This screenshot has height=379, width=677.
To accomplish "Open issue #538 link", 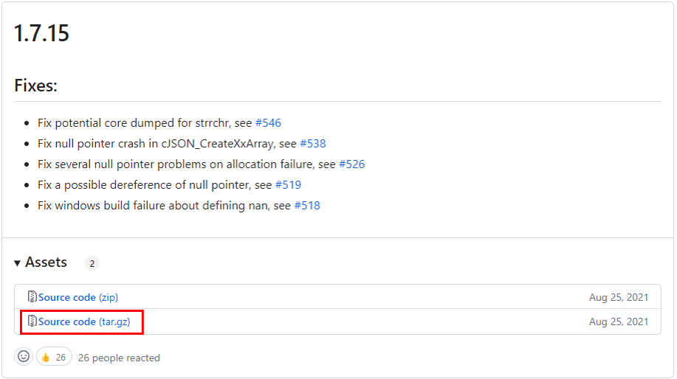I will 313,144.
